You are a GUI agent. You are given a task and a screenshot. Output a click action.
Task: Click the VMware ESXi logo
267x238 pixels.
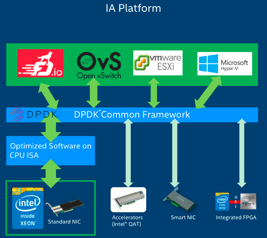pyautogui.click(x=158, y=63)
